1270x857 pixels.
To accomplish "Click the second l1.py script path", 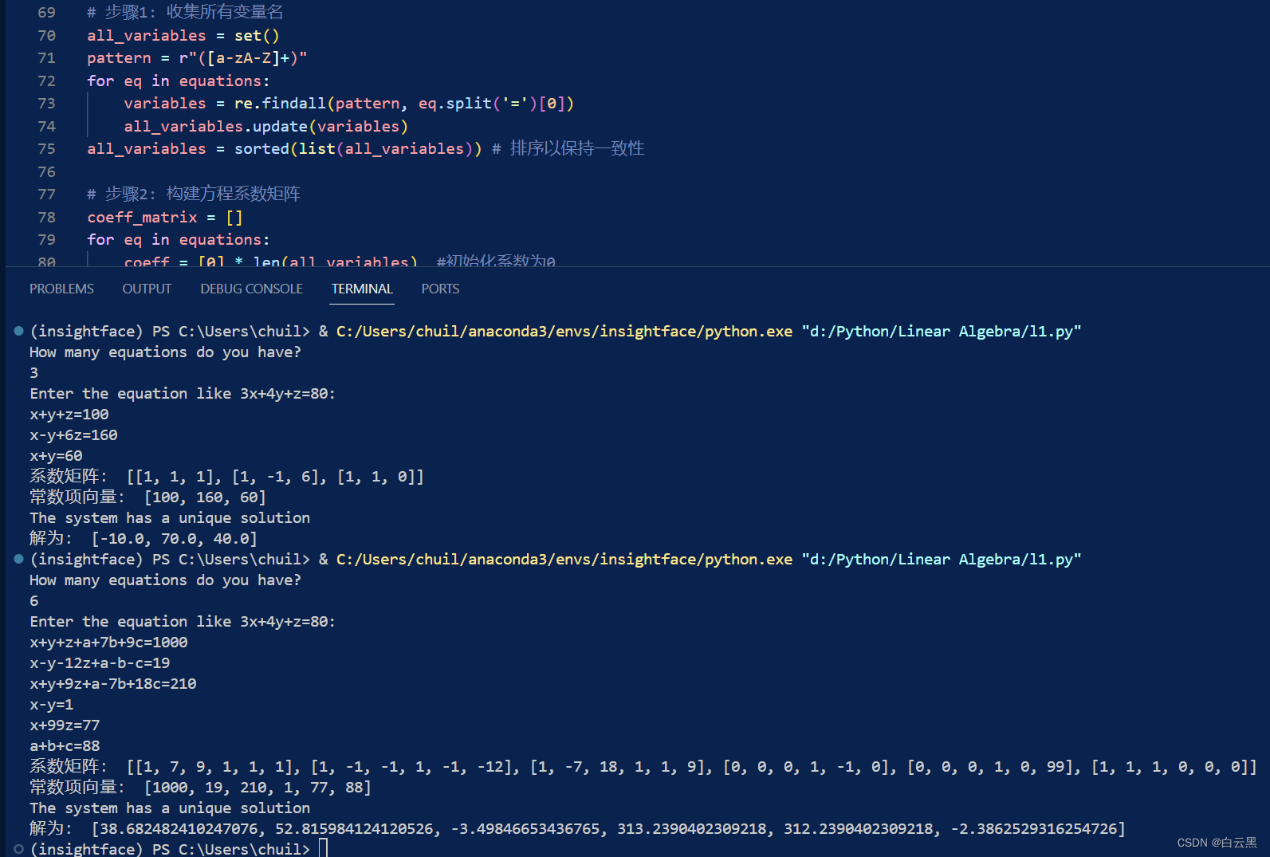I will [942, 559].
